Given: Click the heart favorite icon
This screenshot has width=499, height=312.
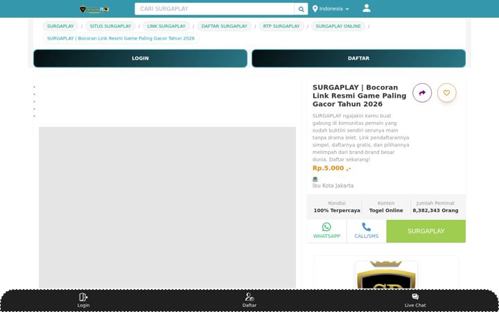Looking at the screenshot, I should pos(446,93).
